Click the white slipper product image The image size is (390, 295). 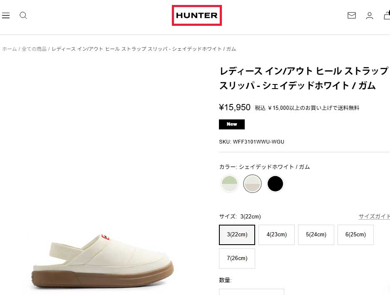point(103,261)
